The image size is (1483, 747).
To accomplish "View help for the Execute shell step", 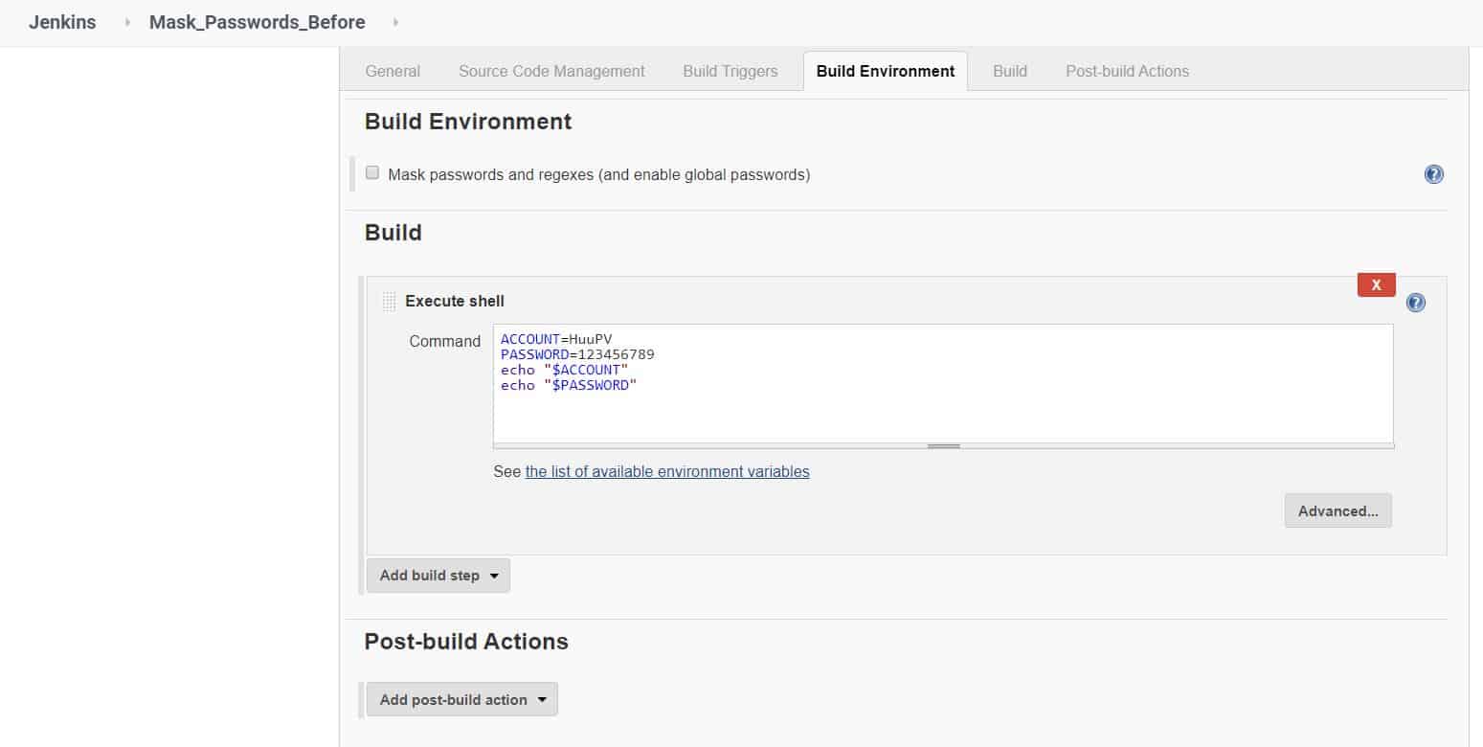I will coord(1415,302).
